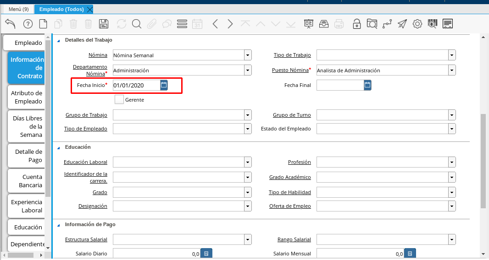489x260 pixels.
Task: Click the Estructura Salarial field label link
Action: point(86,239)
